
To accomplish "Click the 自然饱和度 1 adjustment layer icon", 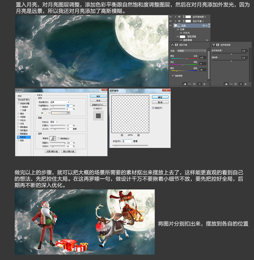I will tap(179, 17).
